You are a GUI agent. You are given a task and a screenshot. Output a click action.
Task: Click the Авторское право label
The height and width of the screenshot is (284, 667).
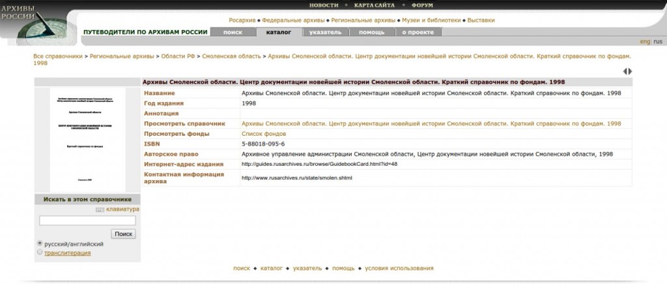coord(171,154)
